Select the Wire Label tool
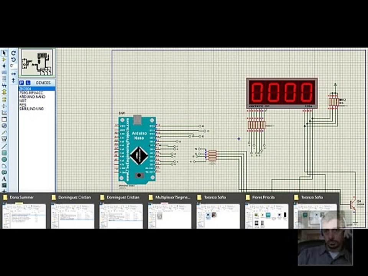This screenshot has width=368, height=276. pyautogui.click(x=4, y=72)
